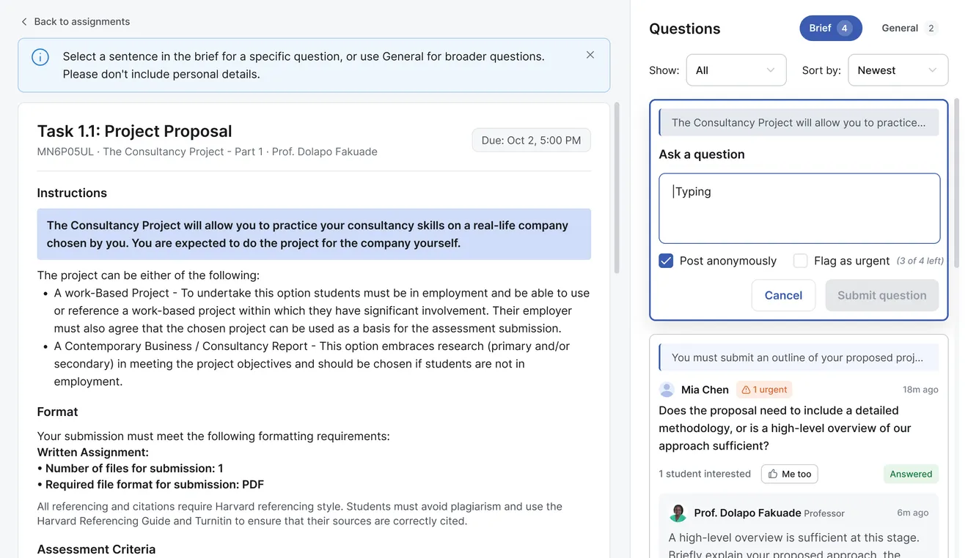Screen dimensions: 968x558
Task: Click the '1 student interested' text
Action: 705,474
